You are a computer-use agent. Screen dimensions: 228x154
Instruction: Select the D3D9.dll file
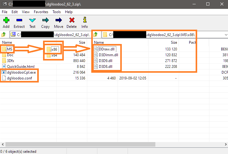pos(106,61)
